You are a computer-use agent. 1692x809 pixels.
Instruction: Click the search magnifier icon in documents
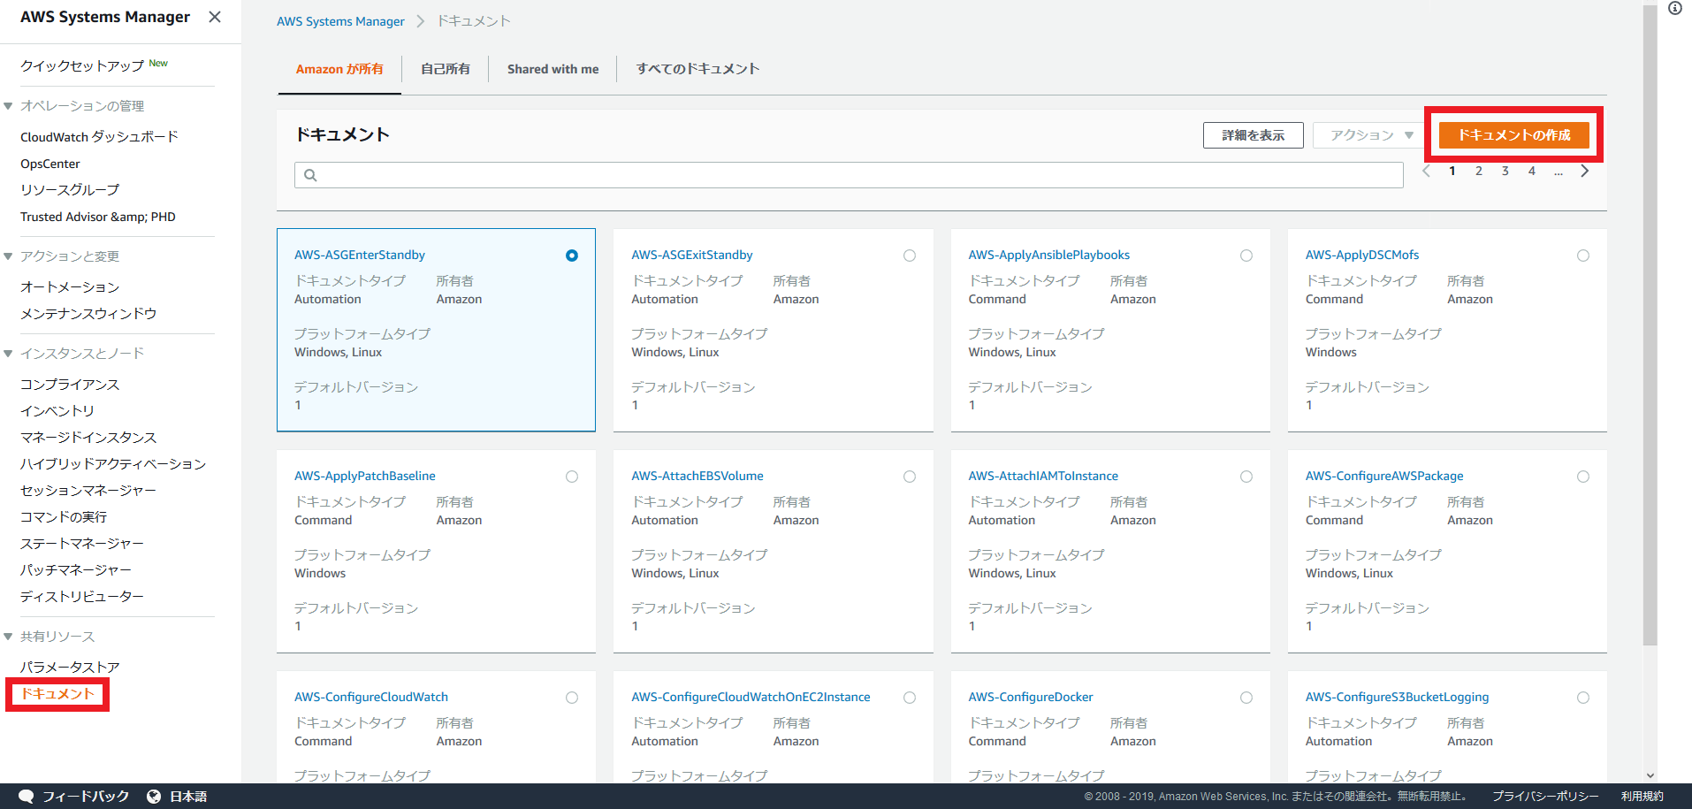click(310, 175)
